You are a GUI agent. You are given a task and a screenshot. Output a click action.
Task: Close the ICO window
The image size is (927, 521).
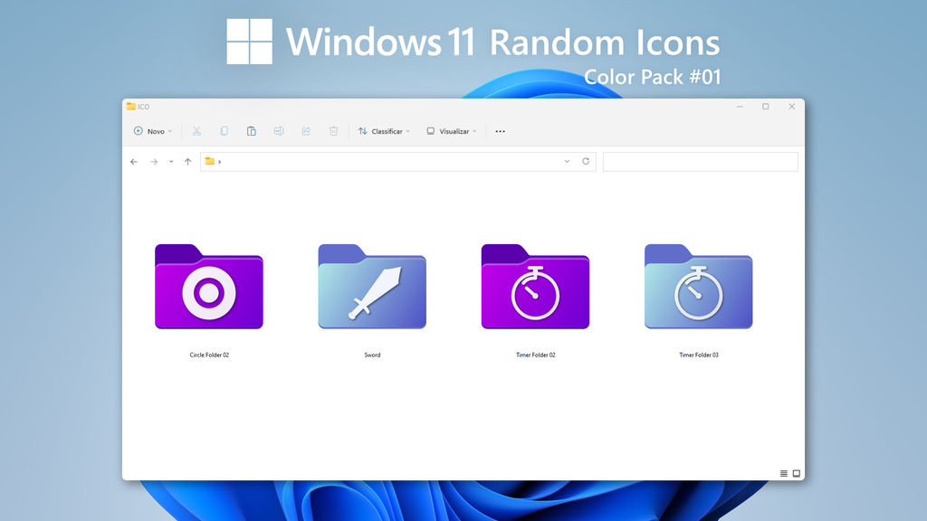point(791,107)
